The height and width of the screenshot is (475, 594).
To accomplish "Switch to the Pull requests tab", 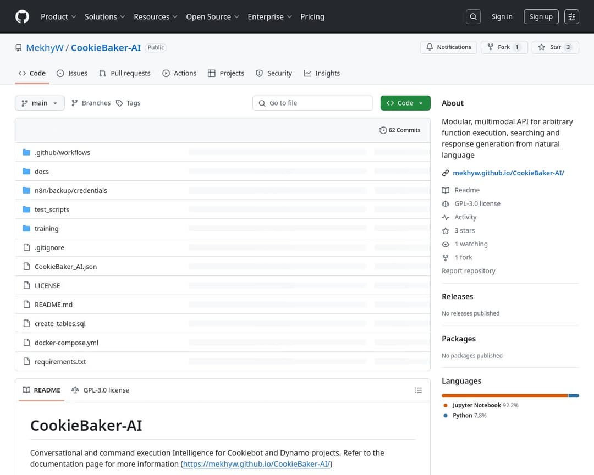I will click(125, 73).
